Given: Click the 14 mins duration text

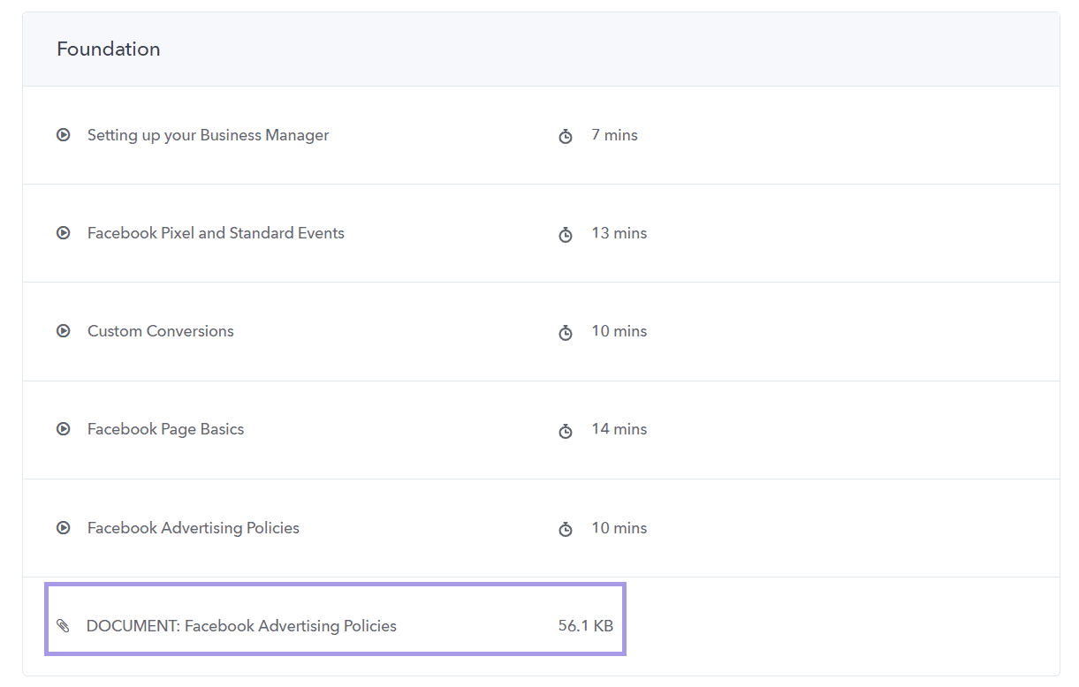Looking at the screenshot, I should click(619, 429).
